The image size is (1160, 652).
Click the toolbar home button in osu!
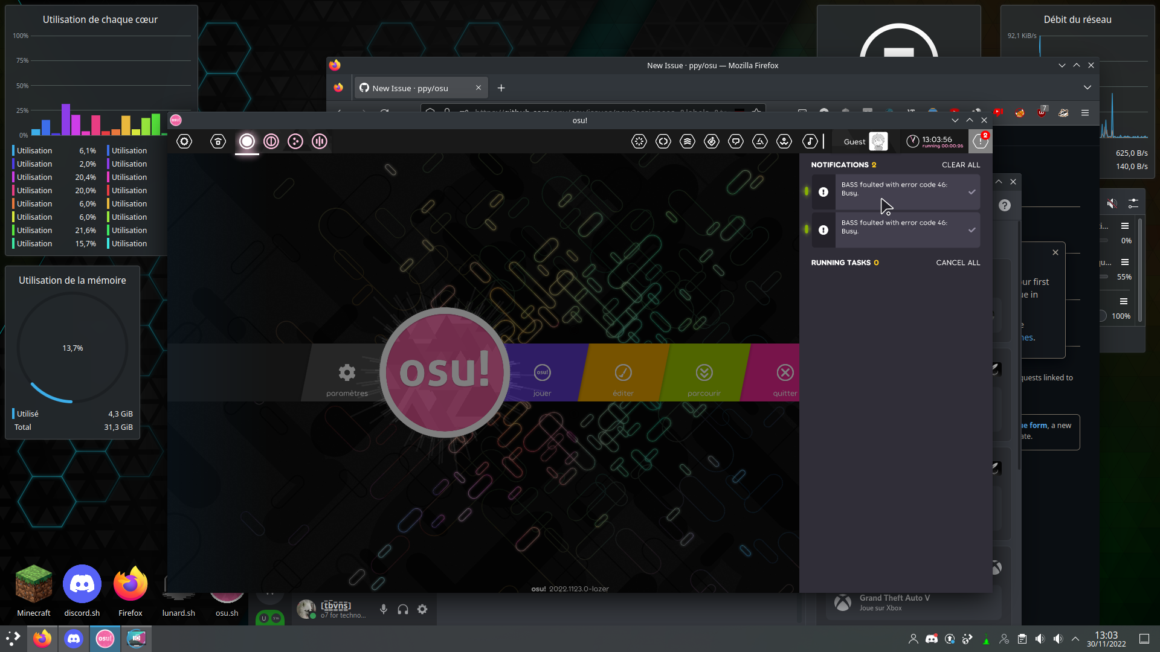coord(218,141)
